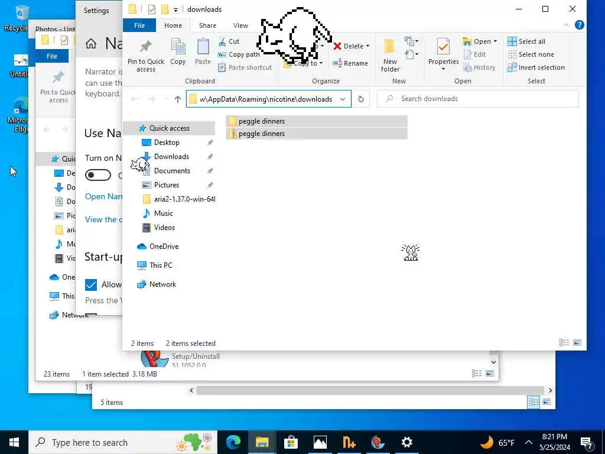Open Desktop in the navigation pane
Screen dimensions: 605x454
point(167,142)
